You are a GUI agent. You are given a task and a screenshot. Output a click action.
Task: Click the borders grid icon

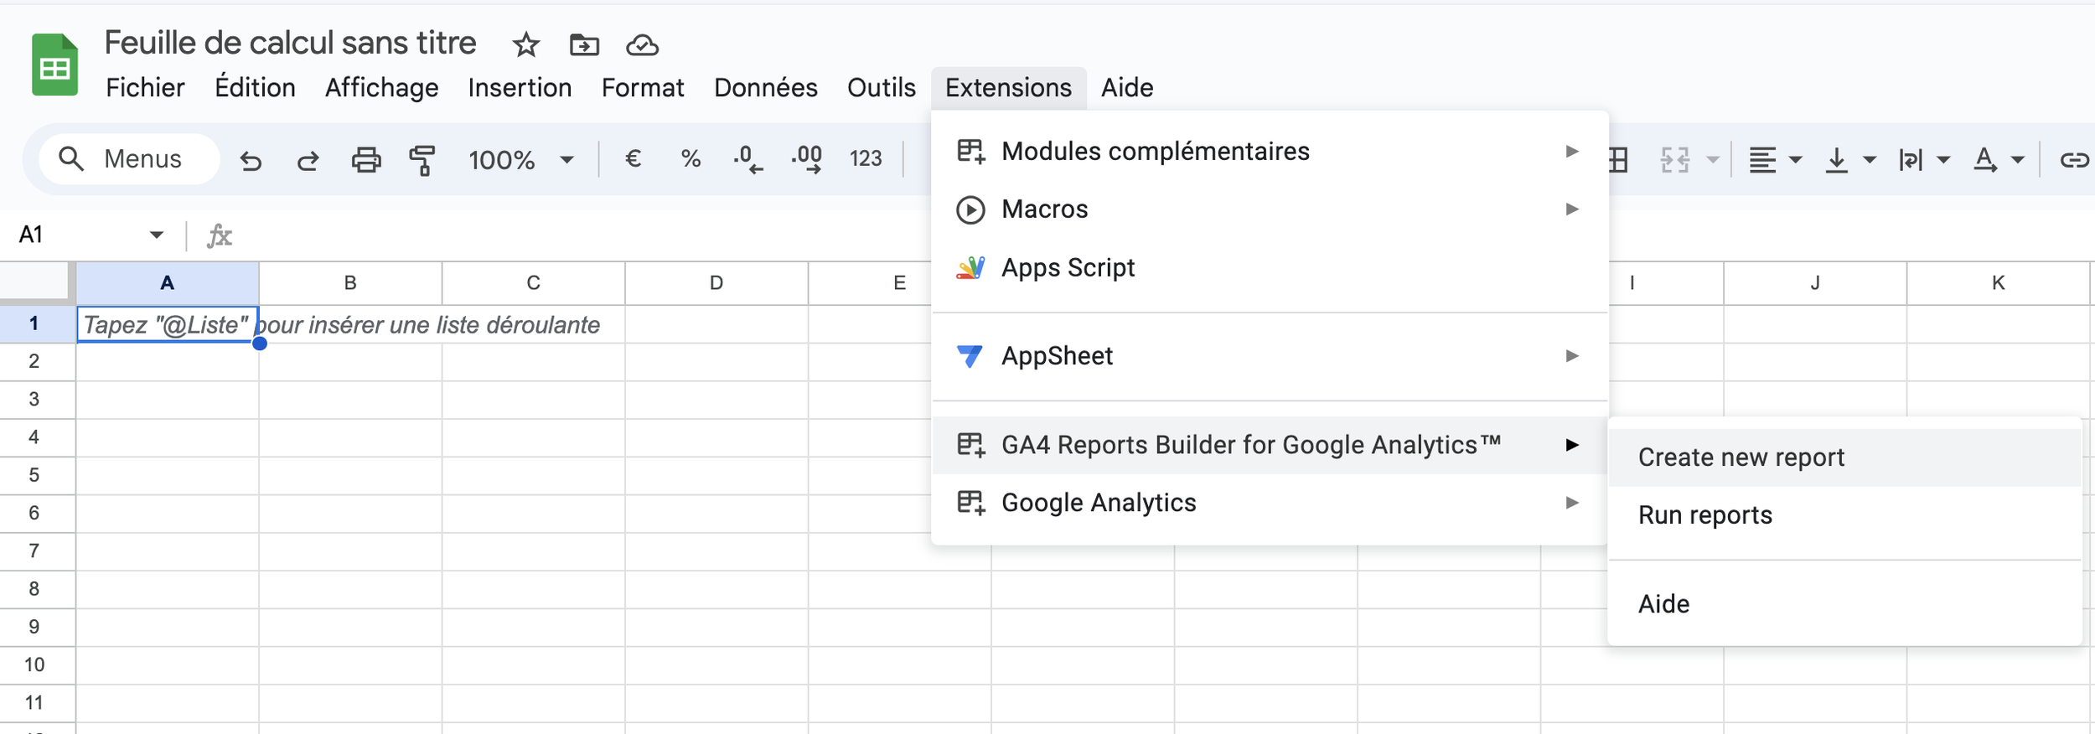pyautogui.click(x=1618, y=159)
